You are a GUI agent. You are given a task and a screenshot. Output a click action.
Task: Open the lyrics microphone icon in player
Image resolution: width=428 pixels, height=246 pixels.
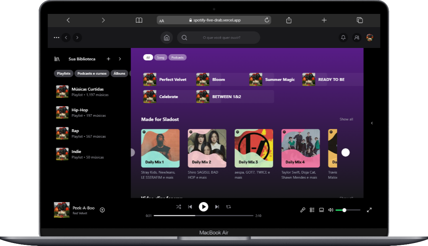tap(303, 210)
